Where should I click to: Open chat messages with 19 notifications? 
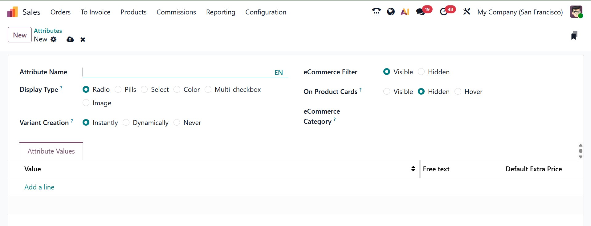421,12
